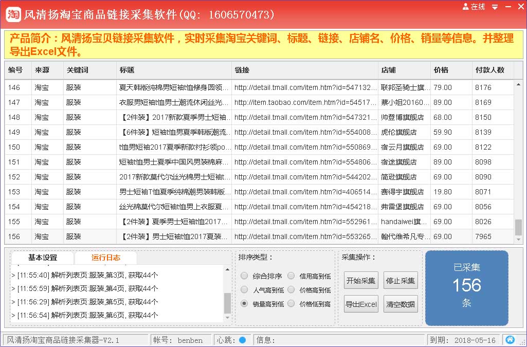Click 清空数据 button

point(401,304)
